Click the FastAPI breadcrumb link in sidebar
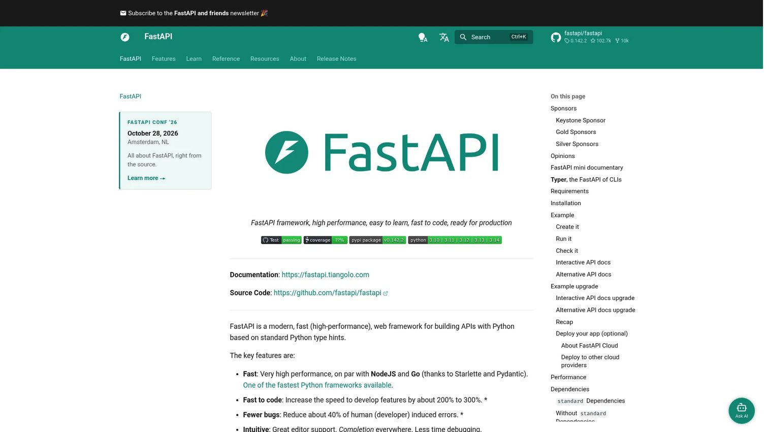The image size is (769, 432). tap(131, 96)
